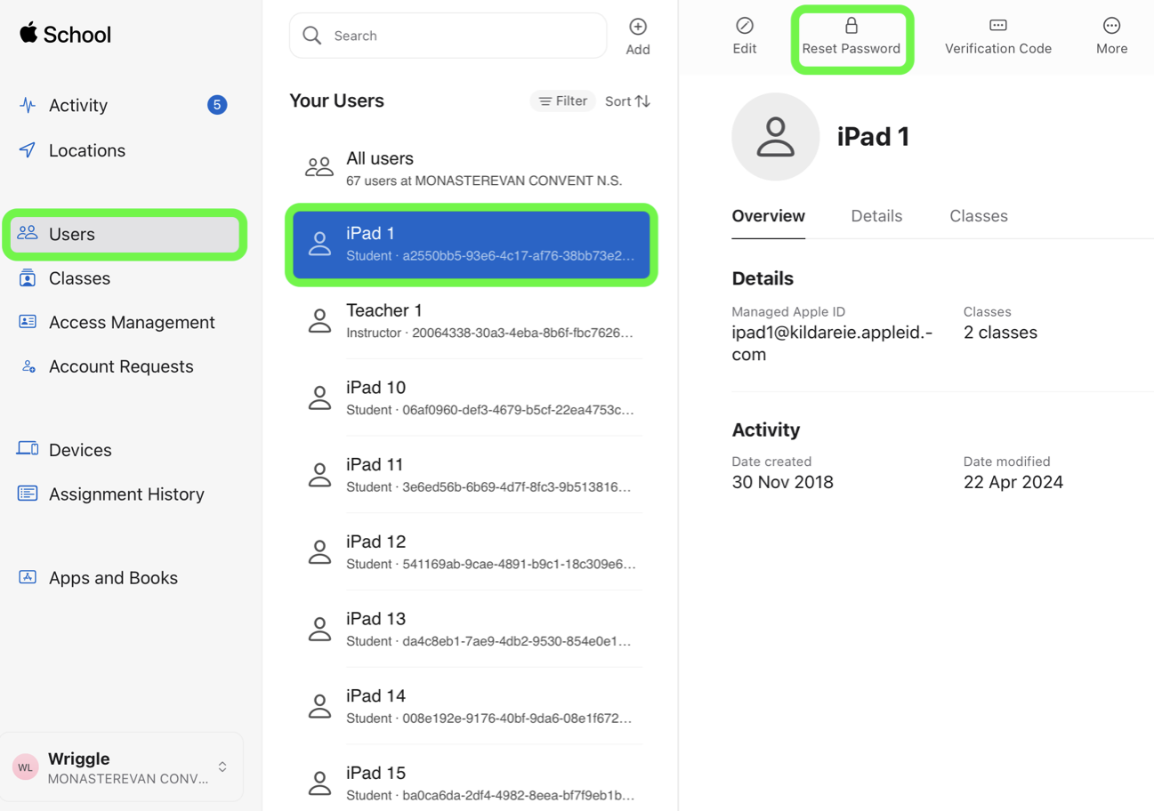Click the Access Management card icon
Screen dimensions: 1154x811
pos(28,322)
